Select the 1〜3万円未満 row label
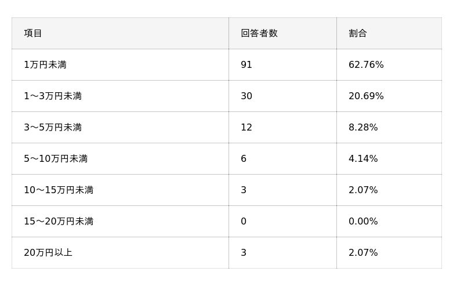464x286 pixels. [53, 96]
